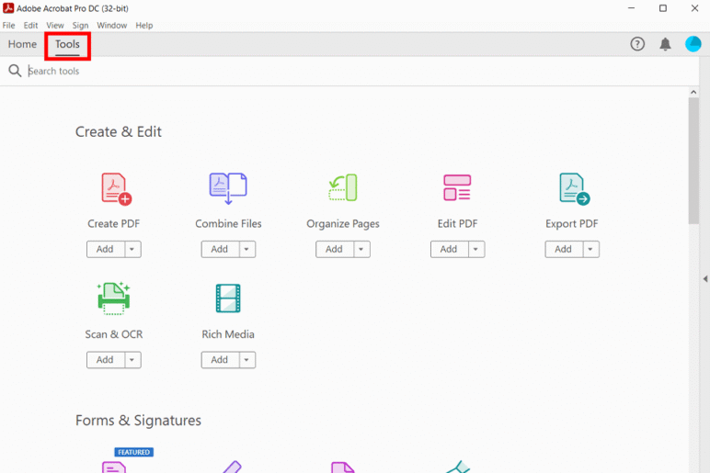Open the Help menu
The image size is (710, 473).
144,26
